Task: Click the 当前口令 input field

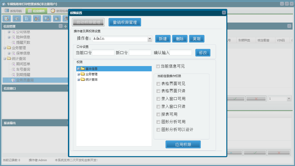Action: (x=103, y=52)
